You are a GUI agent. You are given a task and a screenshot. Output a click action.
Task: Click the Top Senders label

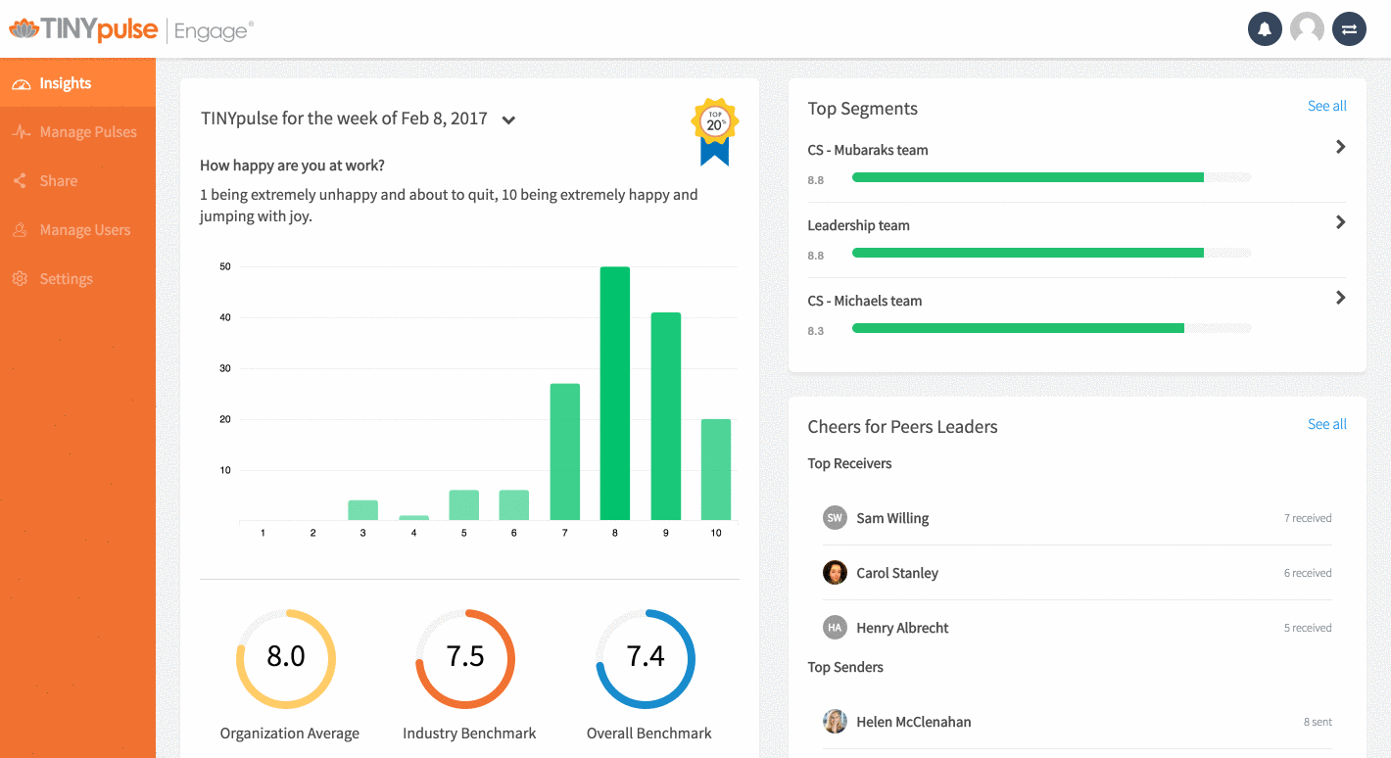click(845, 667)
